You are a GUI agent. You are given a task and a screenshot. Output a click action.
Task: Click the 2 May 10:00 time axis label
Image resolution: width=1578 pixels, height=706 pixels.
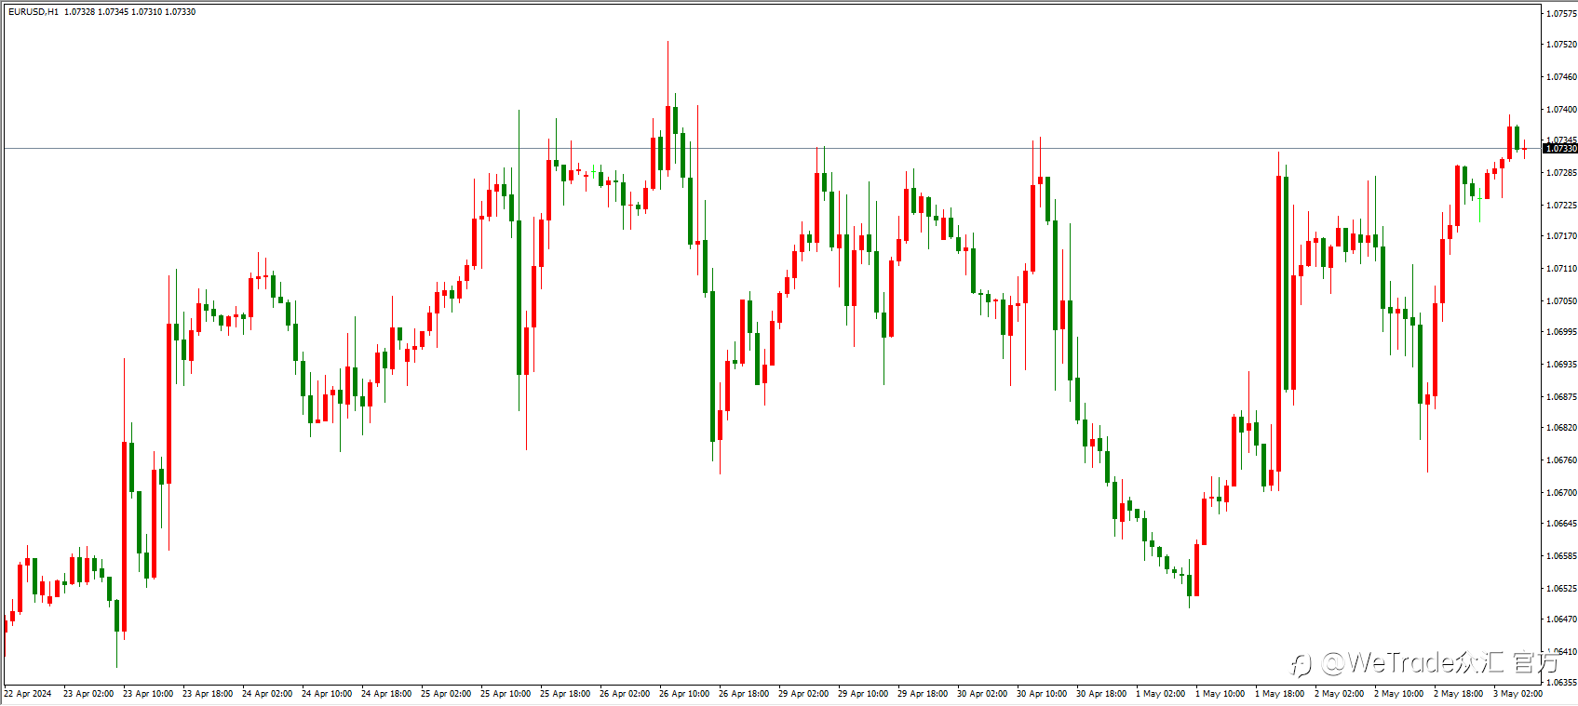pyautogui.click(x=1399, y=694)
